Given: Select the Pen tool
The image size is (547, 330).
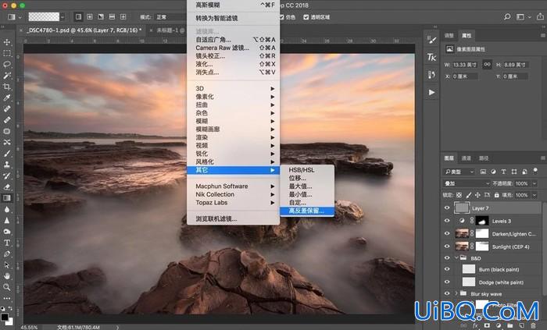Looking at the screenshot, I should pyautogui.click(x=6, y=254).
